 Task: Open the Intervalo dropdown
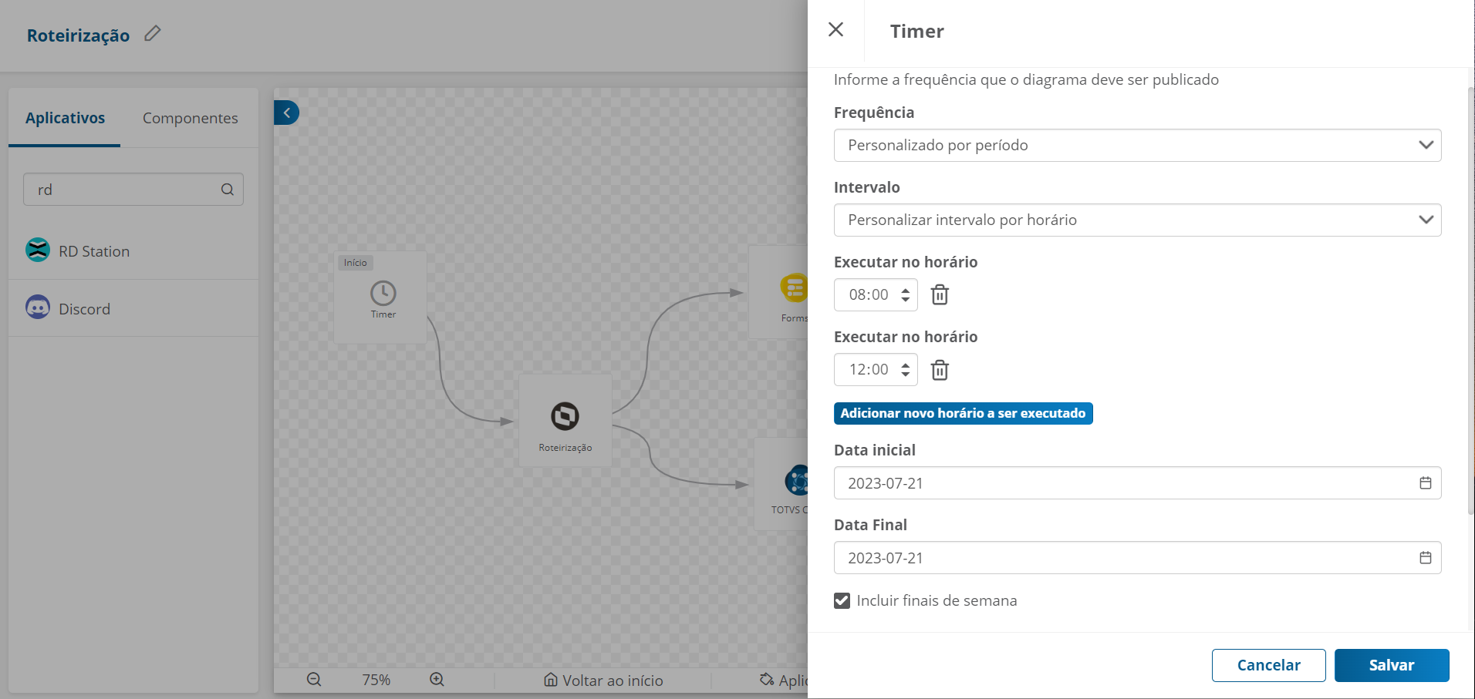[x=1137, y=220]
